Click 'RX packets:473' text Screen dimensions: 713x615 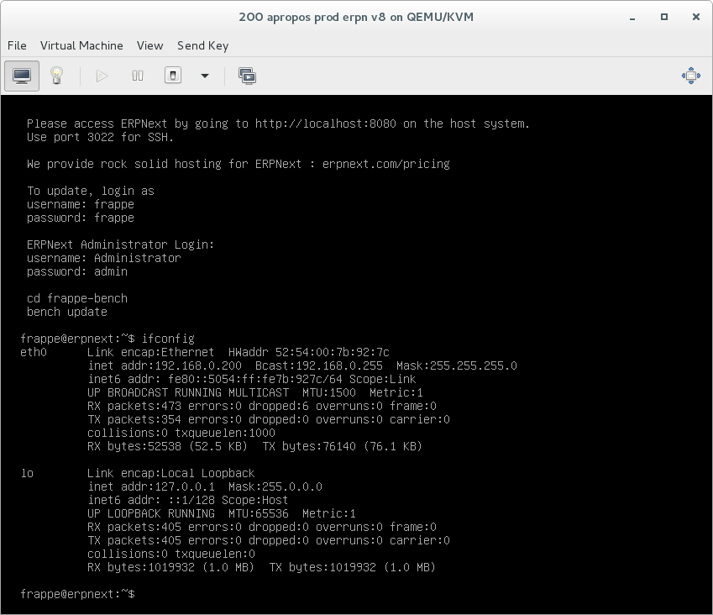(x=134, y=406)
